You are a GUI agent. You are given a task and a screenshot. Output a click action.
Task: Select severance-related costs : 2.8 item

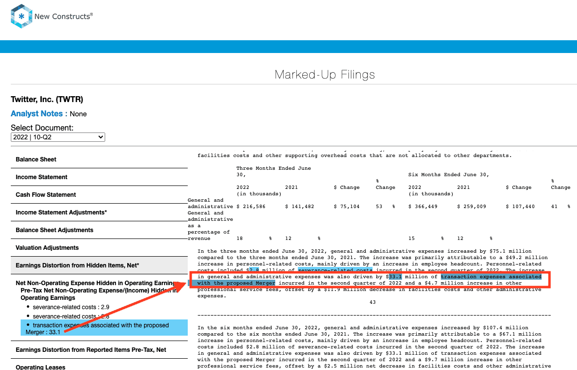point(71,317)
